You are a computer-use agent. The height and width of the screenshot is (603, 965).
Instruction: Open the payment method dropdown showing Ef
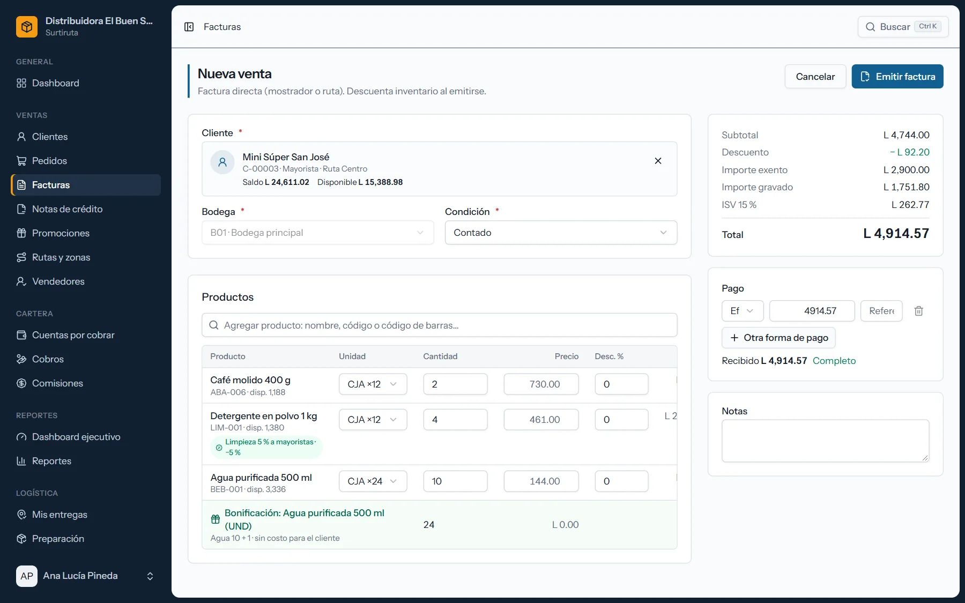[743, 311]
